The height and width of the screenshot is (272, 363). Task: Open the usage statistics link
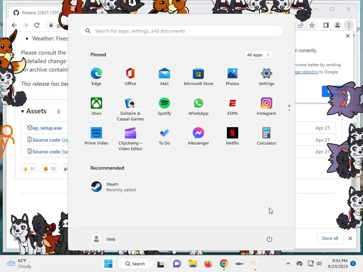coord(306,72)
